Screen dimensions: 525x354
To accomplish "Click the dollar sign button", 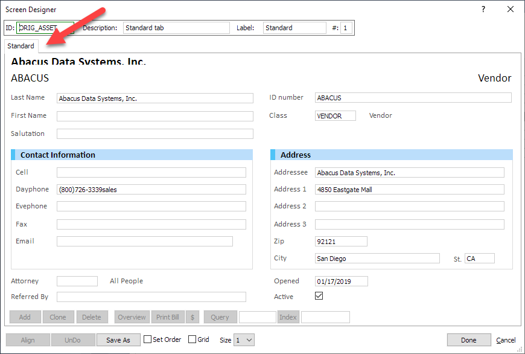I will 192,317.
